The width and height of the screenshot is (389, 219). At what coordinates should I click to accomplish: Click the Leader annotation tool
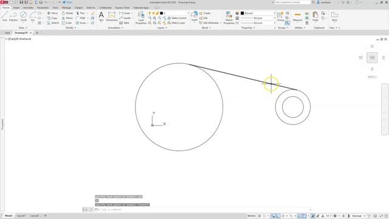[x=125, y=18]
